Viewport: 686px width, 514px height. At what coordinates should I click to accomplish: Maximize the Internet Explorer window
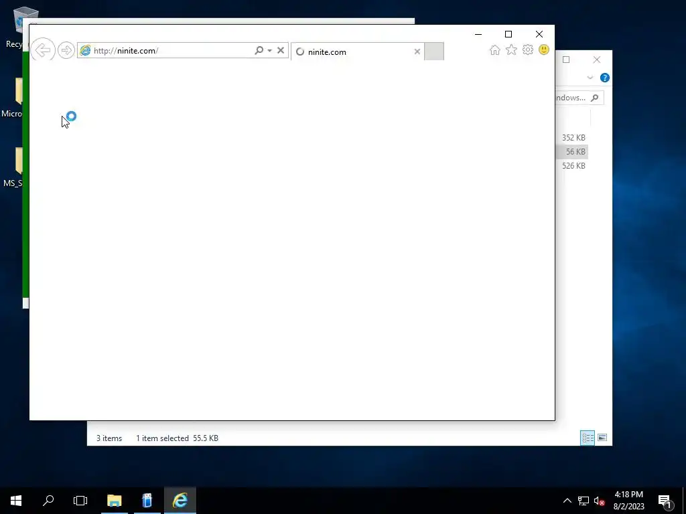pyautogui.click(x=508, y=34)
